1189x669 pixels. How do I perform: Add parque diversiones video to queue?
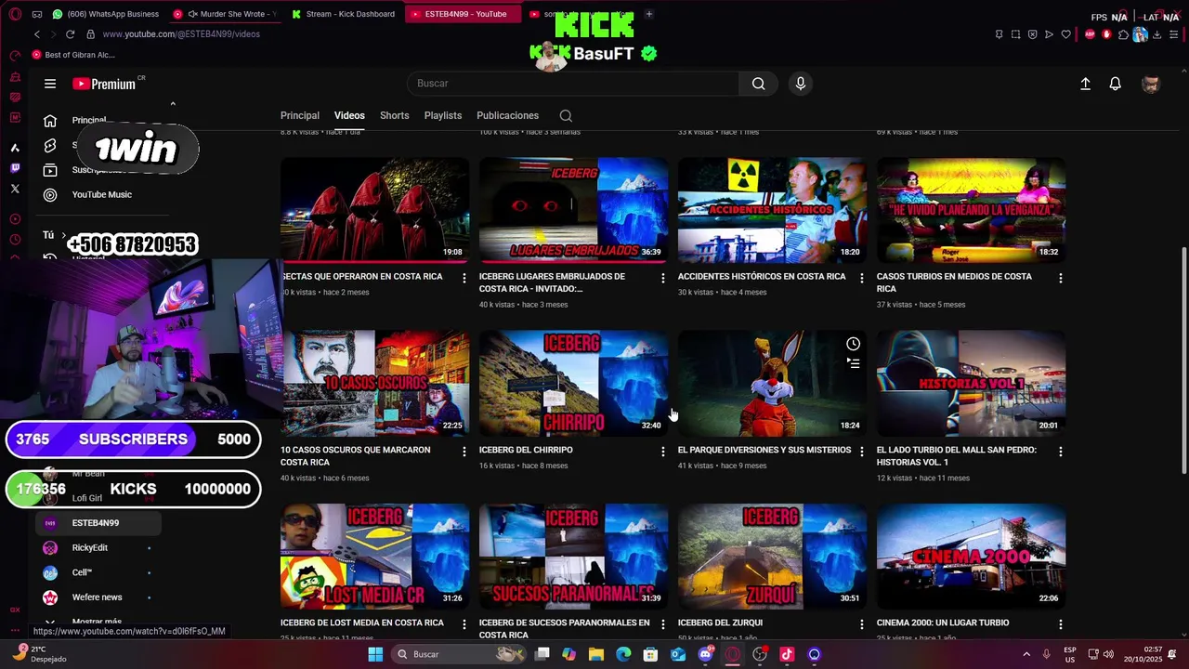(853, 363)
